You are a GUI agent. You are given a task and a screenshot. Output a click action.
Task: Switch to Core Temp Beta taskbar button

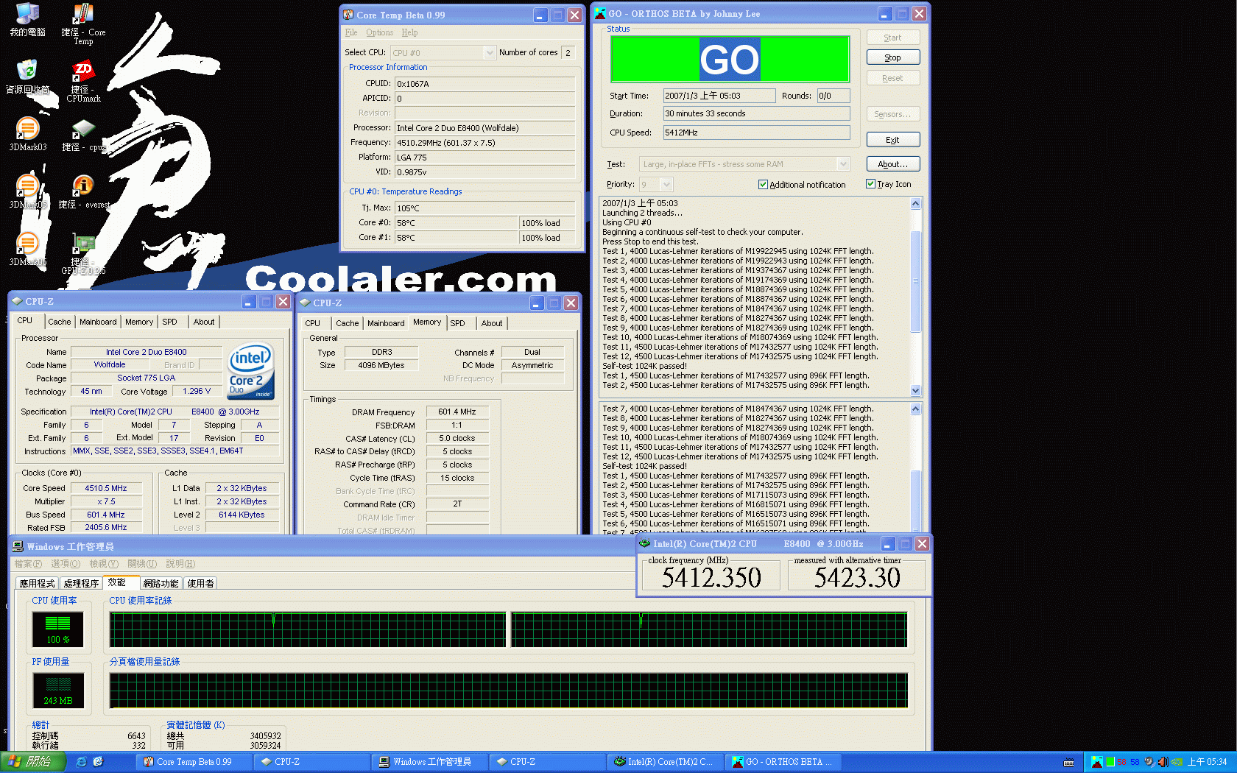pos(194,762)
